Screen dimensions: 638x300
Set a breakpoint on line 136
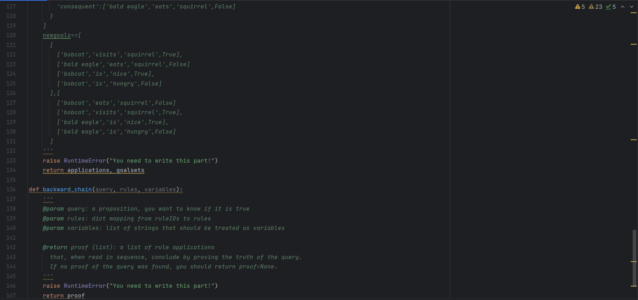[22, 189]
